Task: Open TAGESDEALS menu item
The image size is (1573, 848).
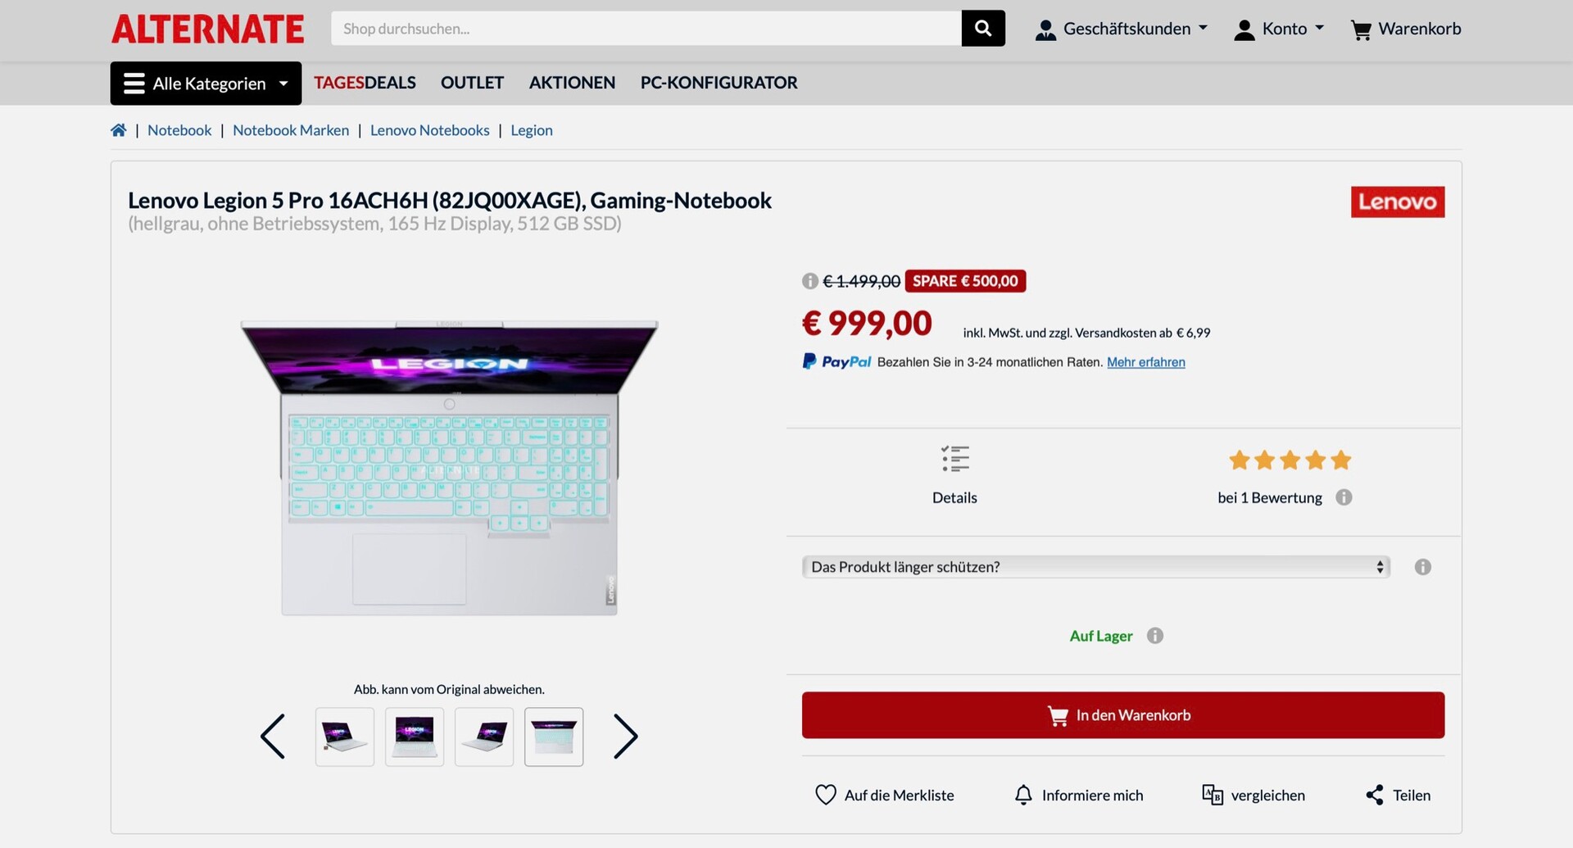Action: click(x=365, y=83)
